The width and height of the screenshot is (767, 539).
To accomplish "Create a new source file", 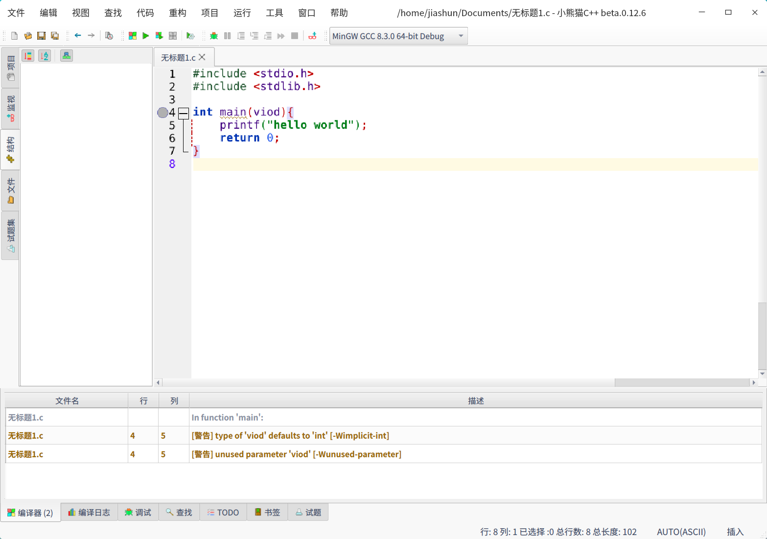I will point(14,36).
